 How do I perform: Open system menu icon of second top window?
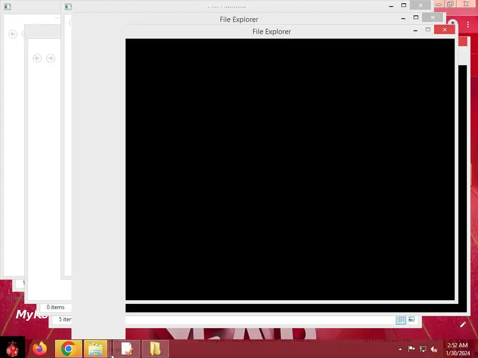click(68, 7)
